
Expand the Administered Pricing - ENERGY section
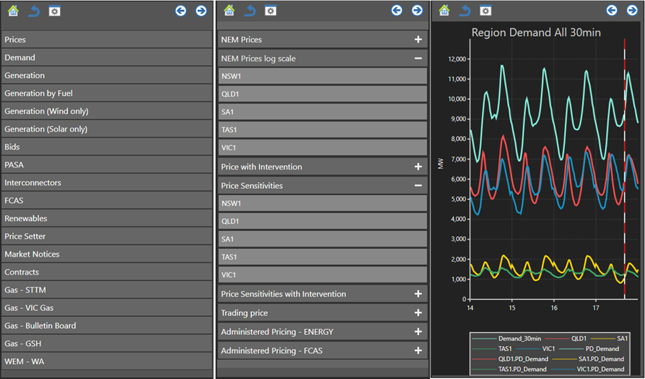(x=418, y=332)
